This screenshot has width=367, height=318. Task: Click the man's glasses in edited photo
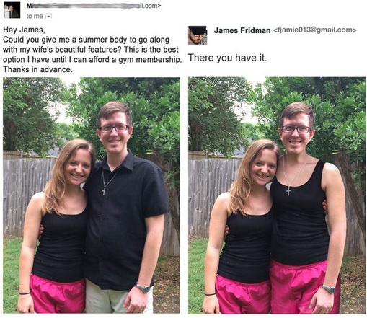pos(296,130)
